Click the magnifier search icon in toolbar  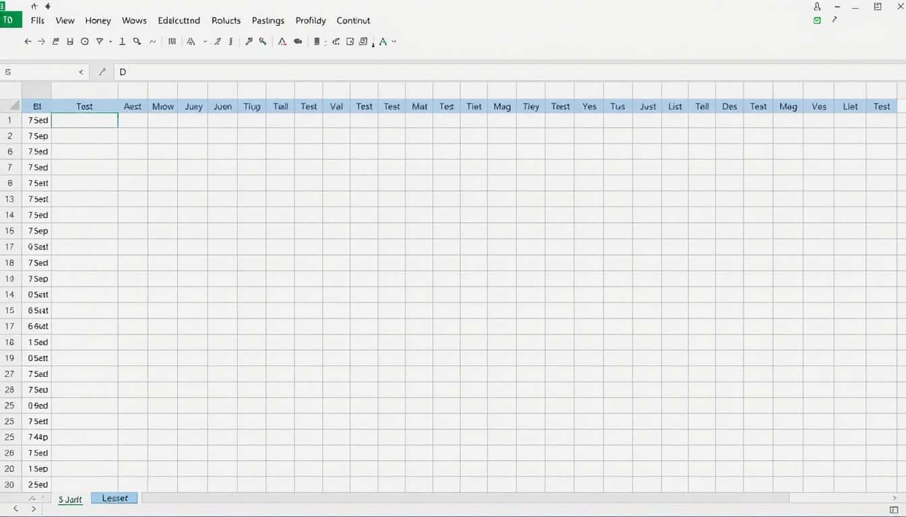pos(137,42)
